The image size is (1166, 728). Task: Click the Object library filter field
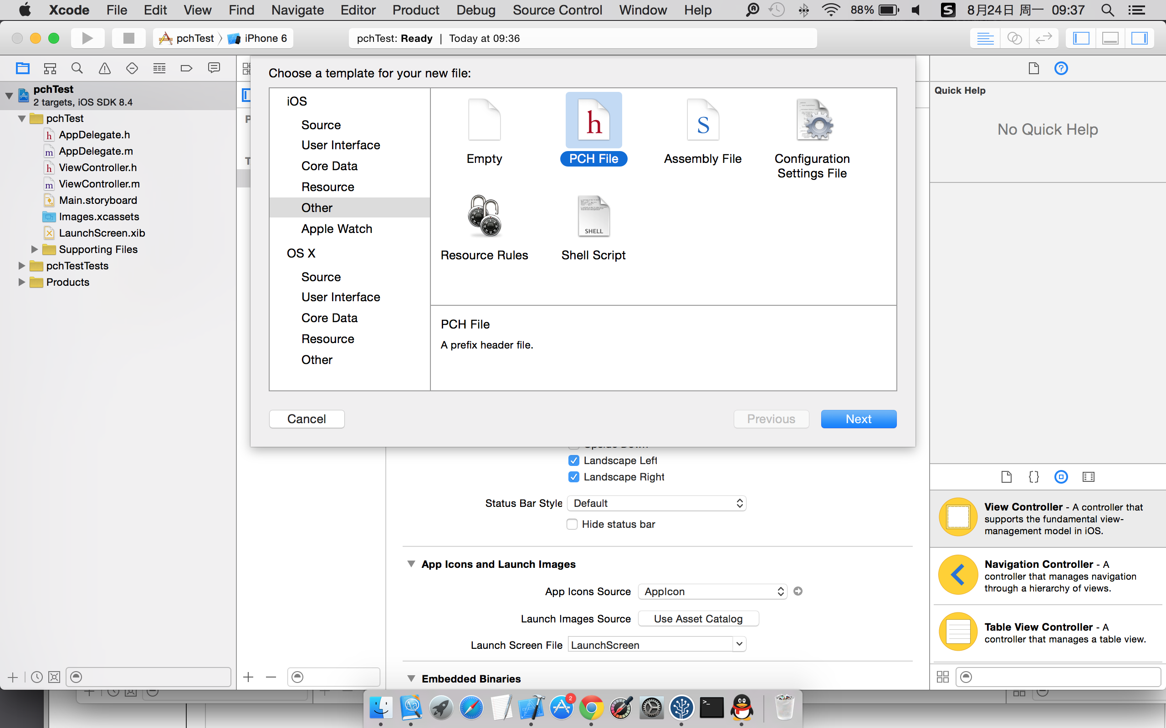(x=1058, y=677)
